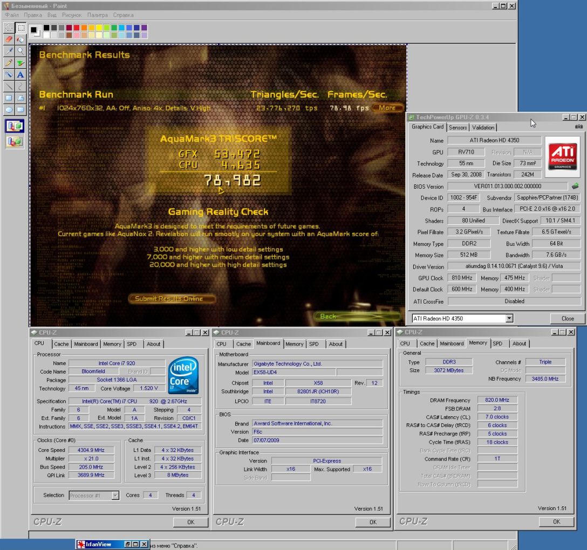Screen dimensions: 587x550
Task: Pick the green color swatch in the top row
Action: tap(114, 27)
